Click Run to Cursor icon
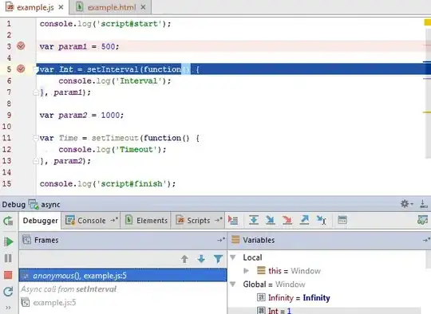The image size is (431, 314). coord(321,220)
